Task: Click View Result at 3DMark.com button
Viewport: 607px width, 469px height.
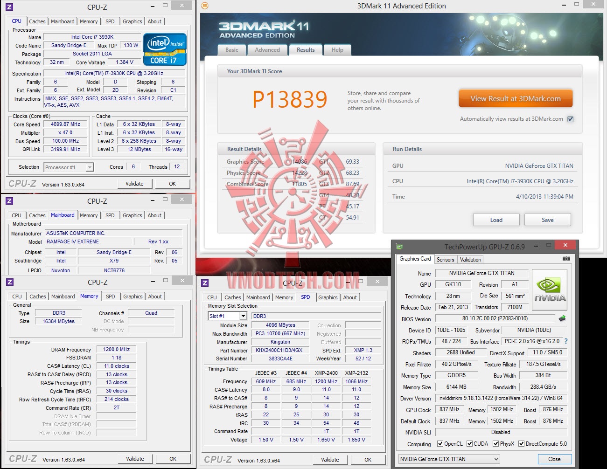Action: tap(516, 99)
